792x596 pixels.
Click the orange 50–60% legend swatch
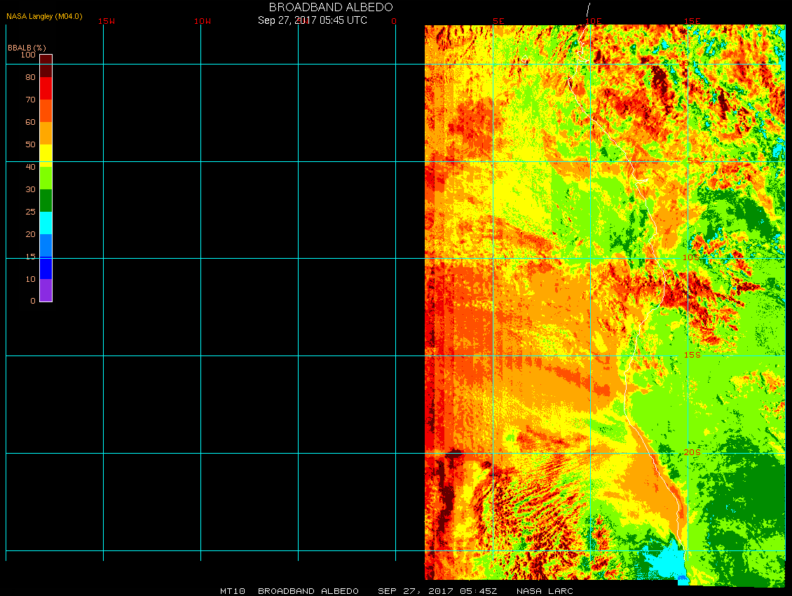pos(46,133)
